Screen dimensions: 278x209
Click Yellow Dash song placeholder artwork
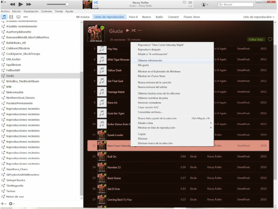tap(102, 70)
